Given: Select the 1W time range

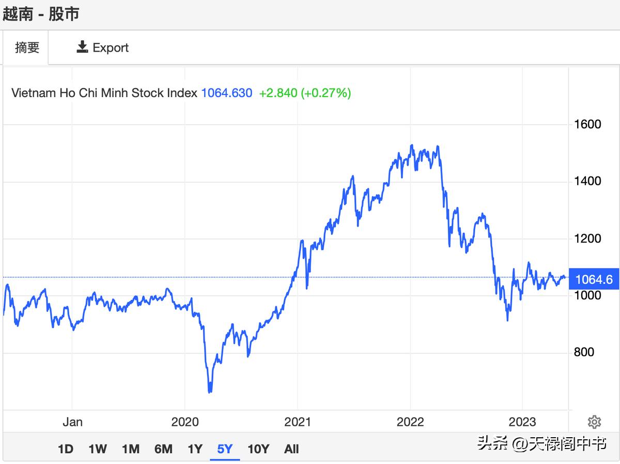Looking at the screenshot, I should pyautogui.click(x=98, y=449).
